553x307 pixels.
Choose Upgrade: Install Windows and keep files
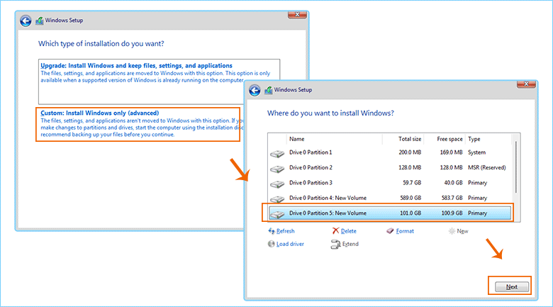159,82
